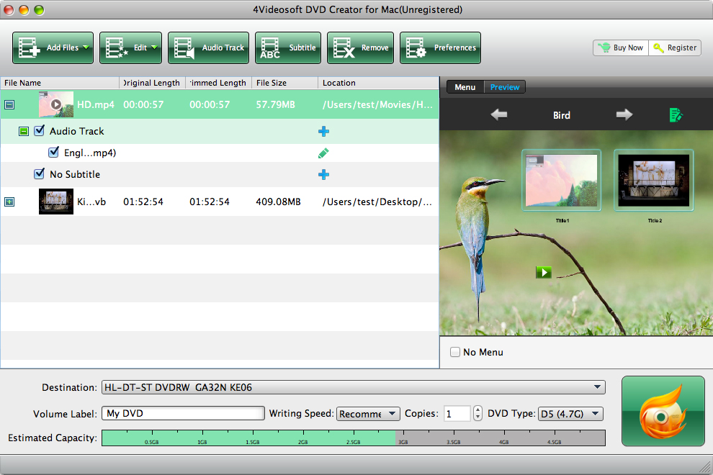Open the Destination drive dropdown
The width and height of the screenshot is (713, 475).
[354, 387]
